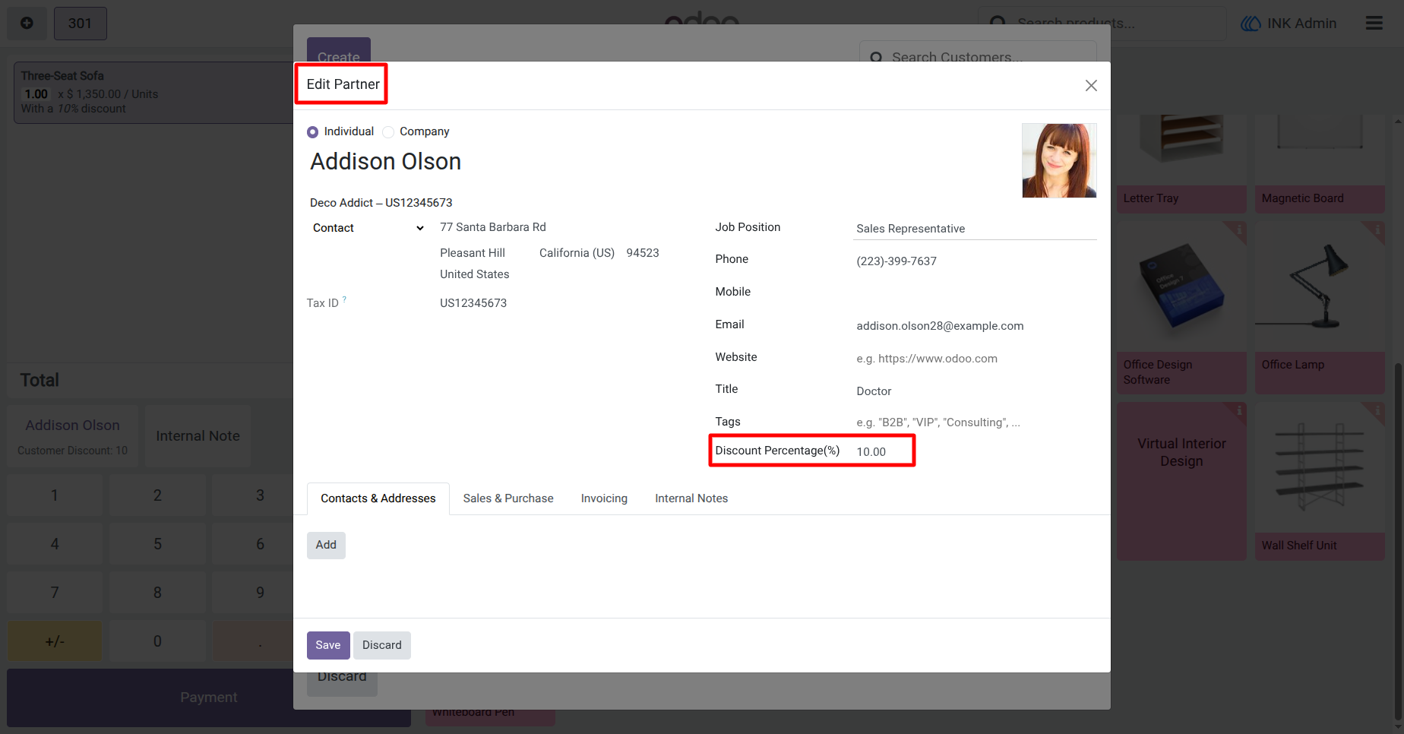Switch to the Sales & Purchase tab
This screenshot has width=1404, height=734.
[508, 498]
